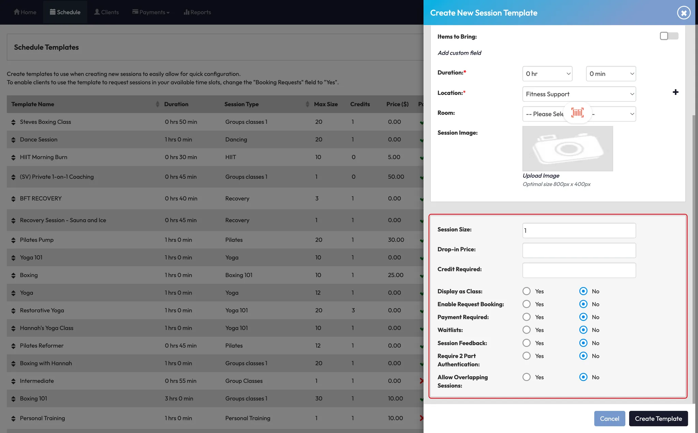Close the Create New Session Template panel

[683, 13]
